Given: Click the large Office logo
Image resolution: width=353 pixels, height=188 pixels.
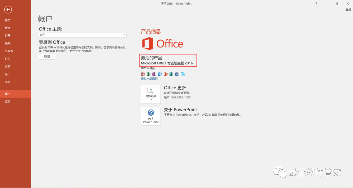Looking at the screenshot, I should 162,43.
